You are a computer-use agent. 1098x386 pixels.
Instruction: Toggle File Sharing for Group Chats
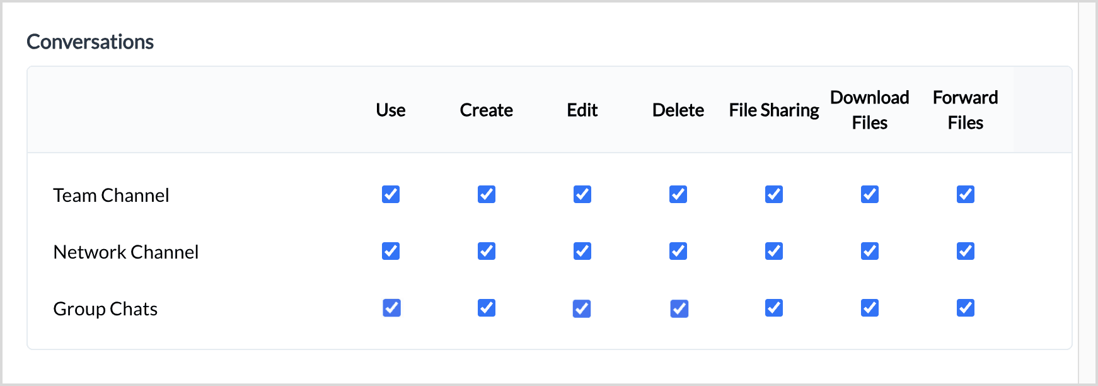(x=774, y=308)
